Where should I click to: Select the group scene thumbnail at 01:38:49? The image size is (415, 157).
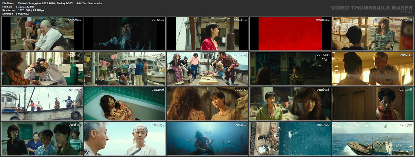tap(42, 139)
